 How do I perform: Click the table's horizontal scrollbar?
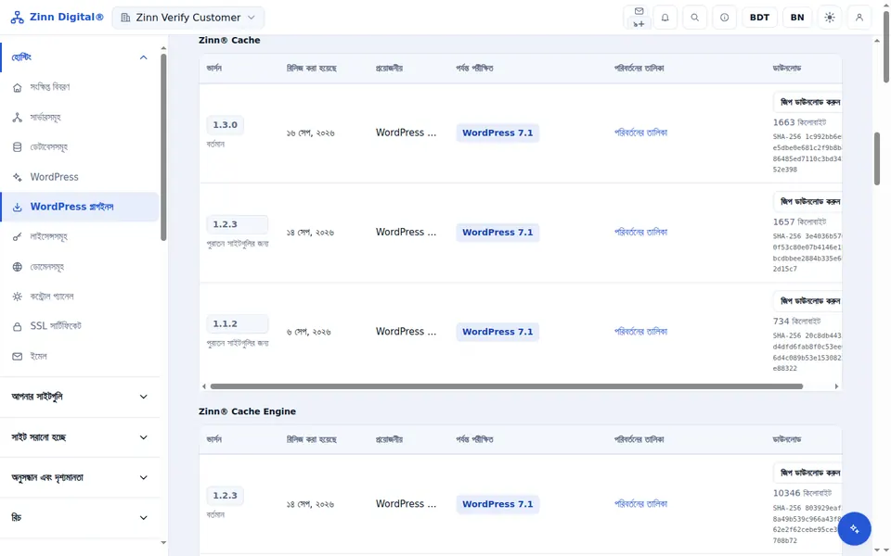(507, 386)
